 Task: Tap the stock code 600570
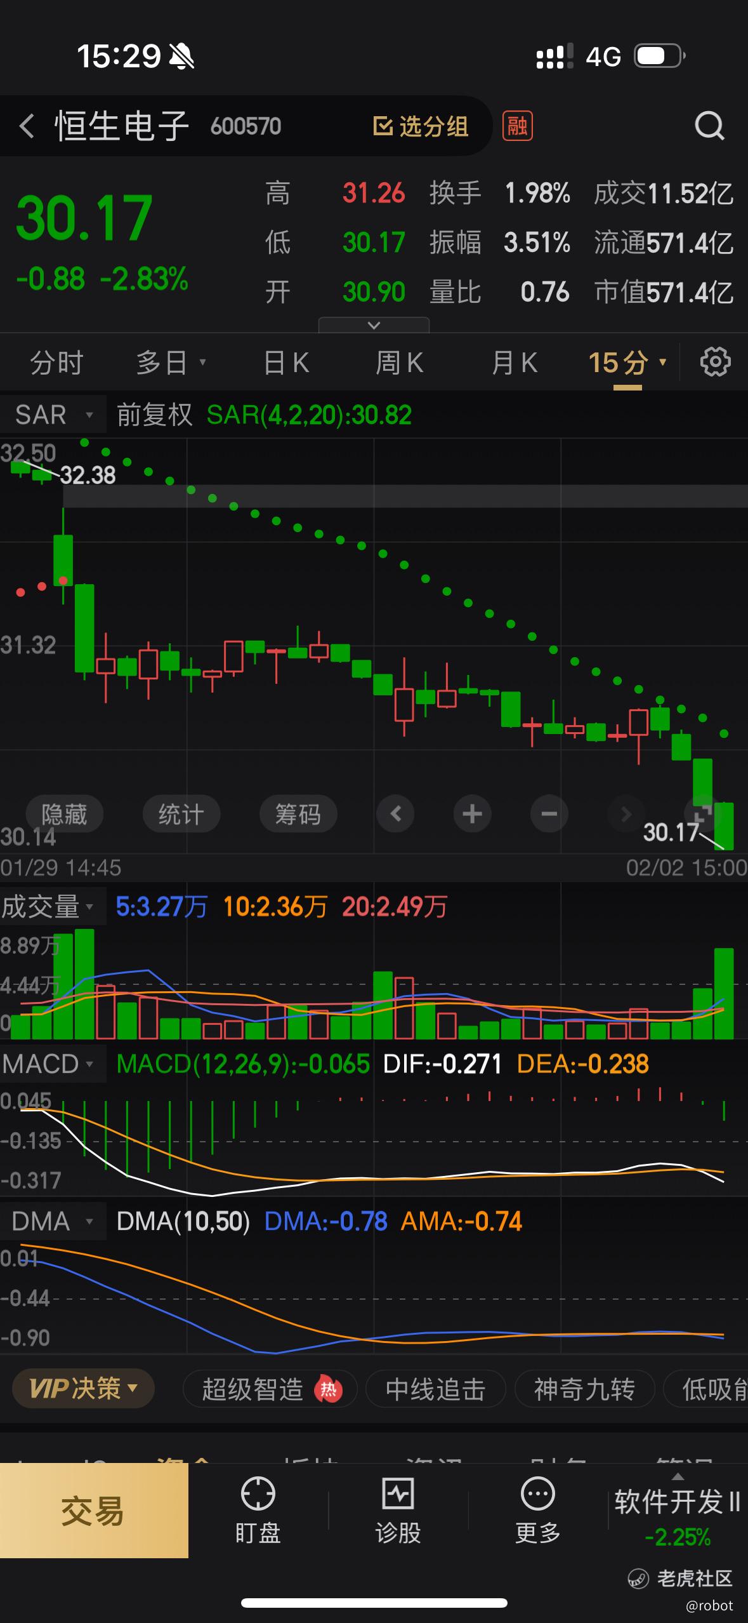pos(246,126)
